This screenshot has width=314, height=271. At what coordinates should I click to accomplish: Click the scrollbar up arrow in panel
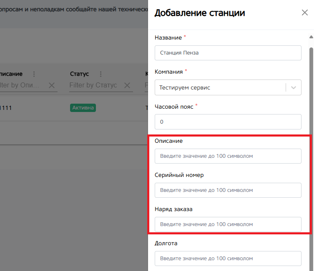[311, 37]
